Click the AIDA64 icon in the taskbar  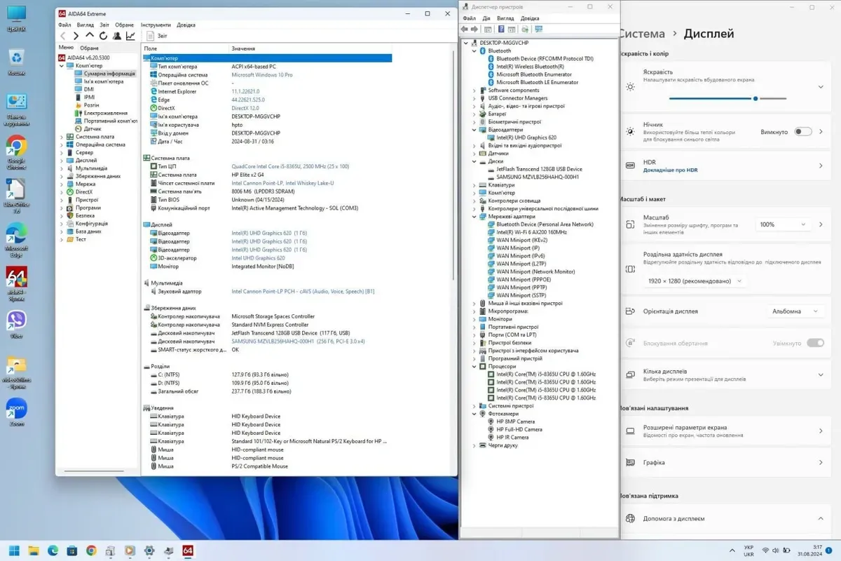[x=188, y=550]
